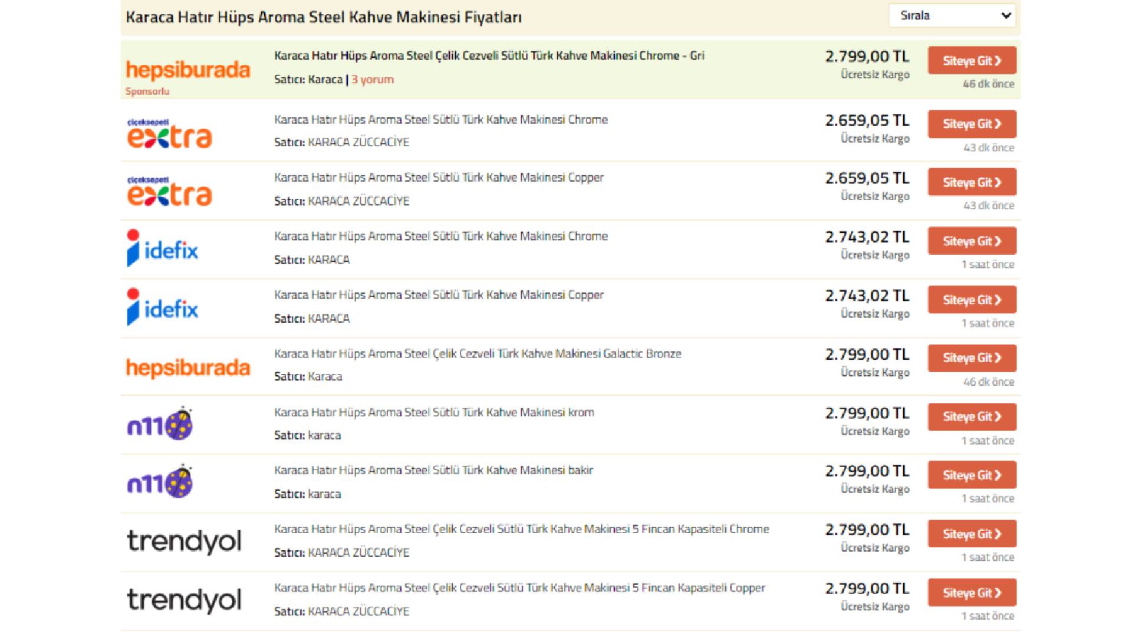The image size is (1132, 637).
Task: Click Siteye Git for Galactic Bronze offer
Action: coord(972,358)
